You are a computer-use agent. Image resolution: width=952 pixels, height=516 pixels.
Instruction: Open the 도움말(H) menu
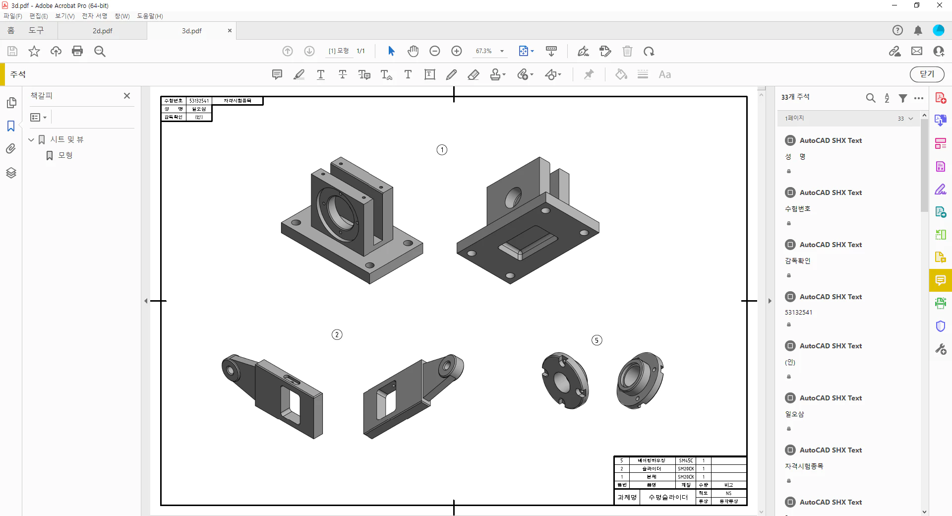click(150, 16)
